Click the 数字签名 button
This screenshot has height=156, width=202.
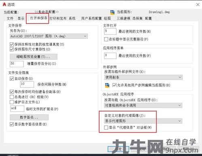[x=29, y=118]
